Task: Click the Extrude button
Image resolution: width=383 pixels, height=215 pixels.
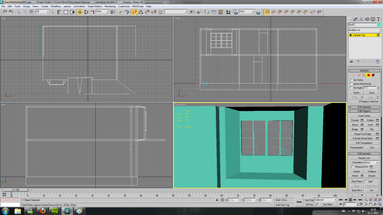Action: click(x=355, y=120)
